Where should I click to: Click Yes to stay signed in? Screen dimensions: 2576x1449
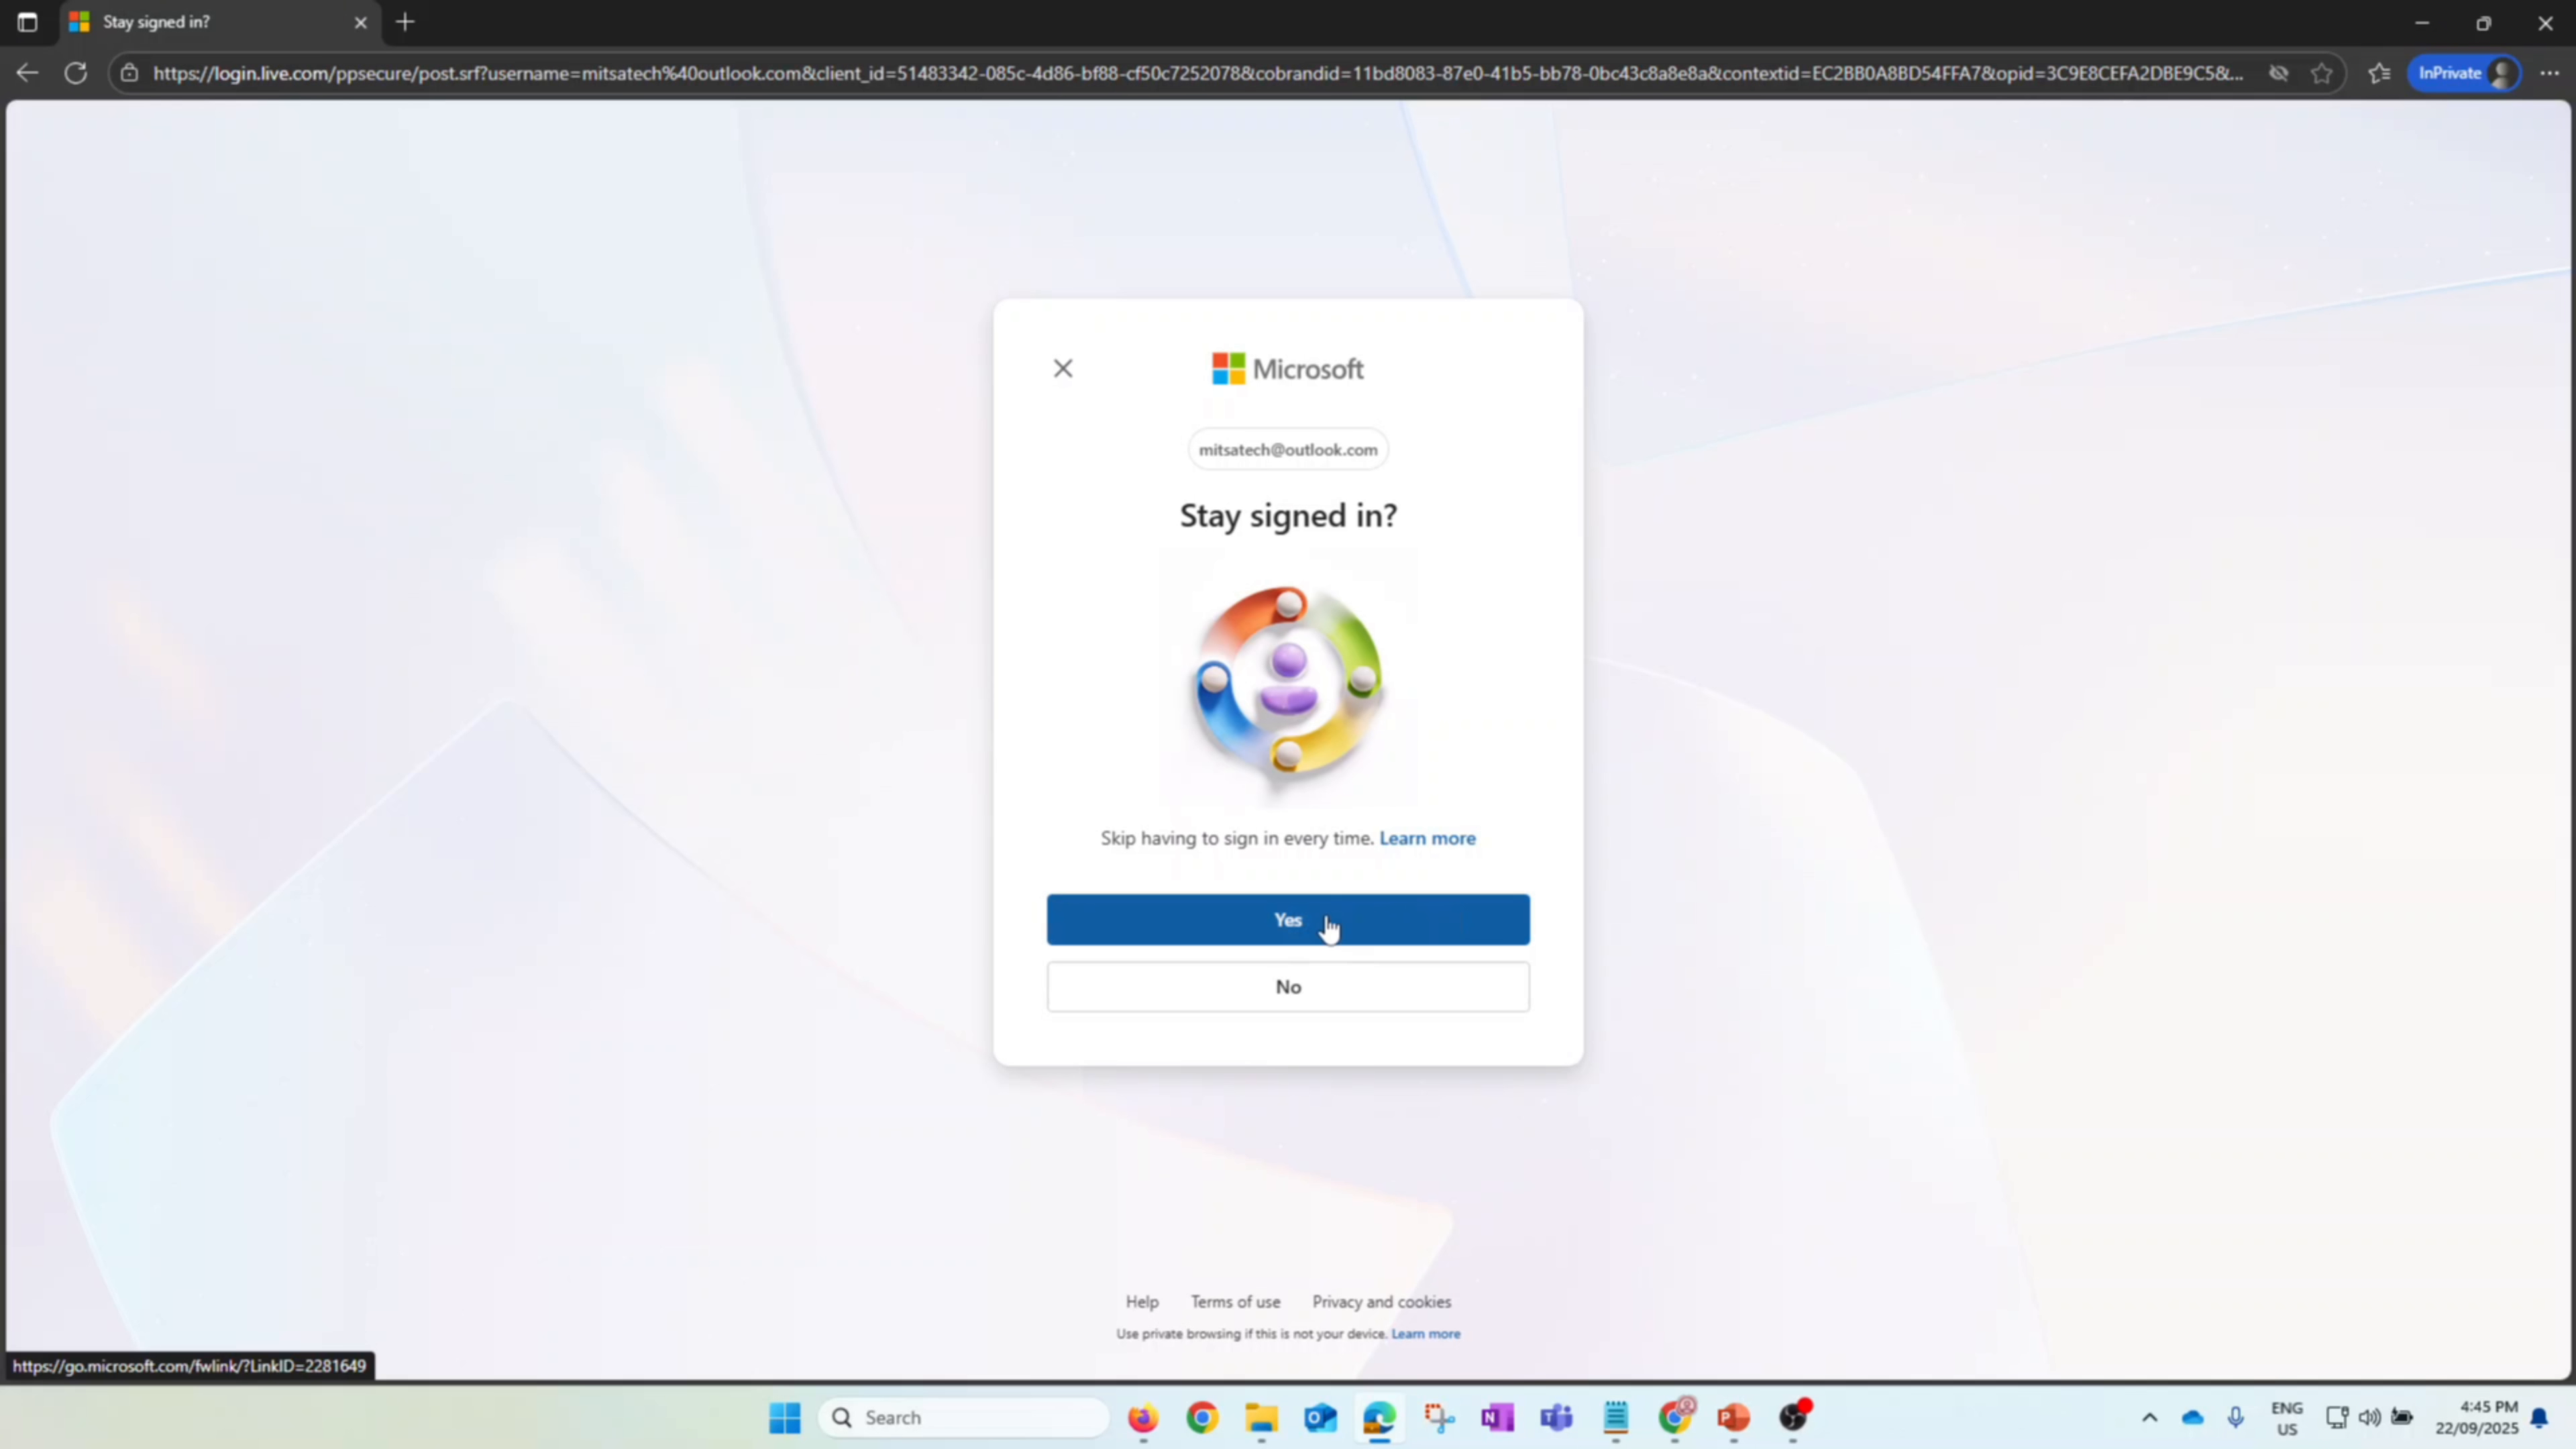pyautogui.click(x=1287, y=919)
